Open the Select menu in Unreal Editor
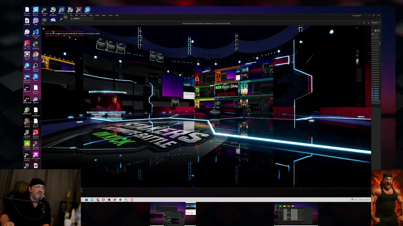 [104, 15]
